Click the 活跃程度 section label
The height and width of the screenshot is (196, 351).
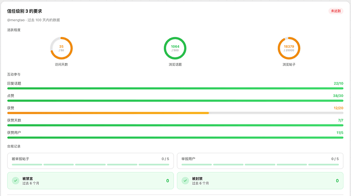pyautogui.click(x=14, y=30)
